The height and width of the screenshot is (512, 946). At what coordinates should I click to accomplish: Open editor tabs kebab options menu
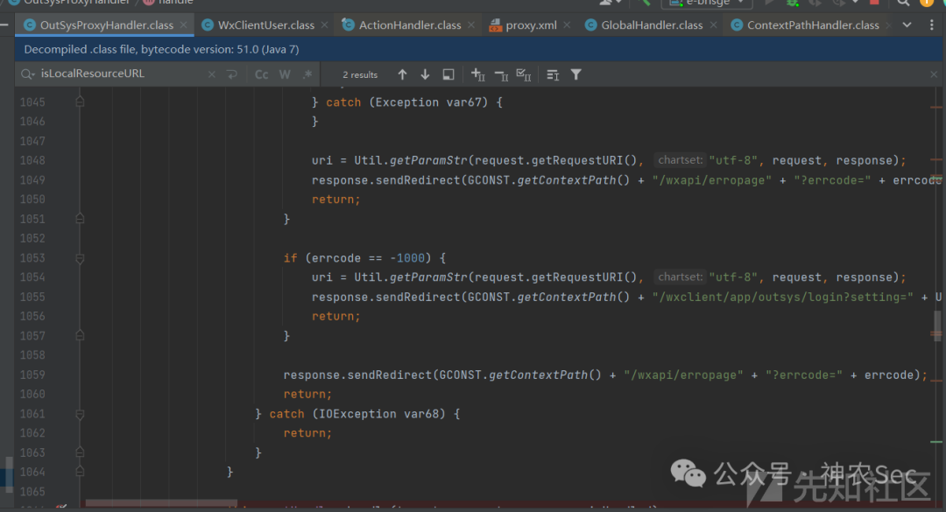(932, 25)
